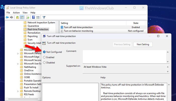Click the Back arrow toolbar icon
The image size is (176, 101).
(x=7, y=17)
